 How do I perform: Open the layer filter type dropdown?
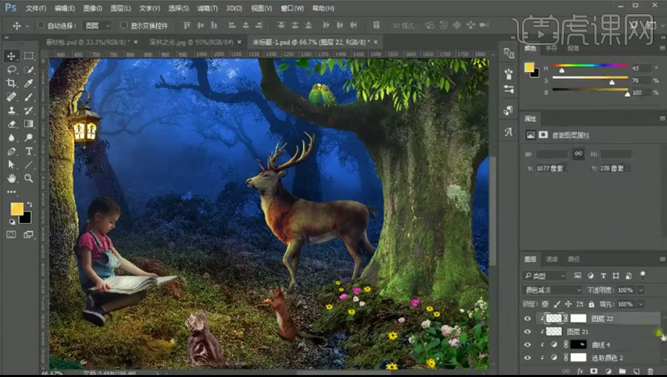coord(544,276)
